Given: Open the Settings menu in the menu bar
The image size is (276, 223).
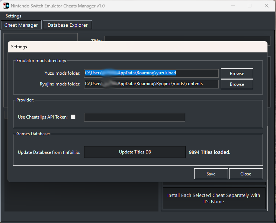Looking at the screenshot, I should point(13,16).
